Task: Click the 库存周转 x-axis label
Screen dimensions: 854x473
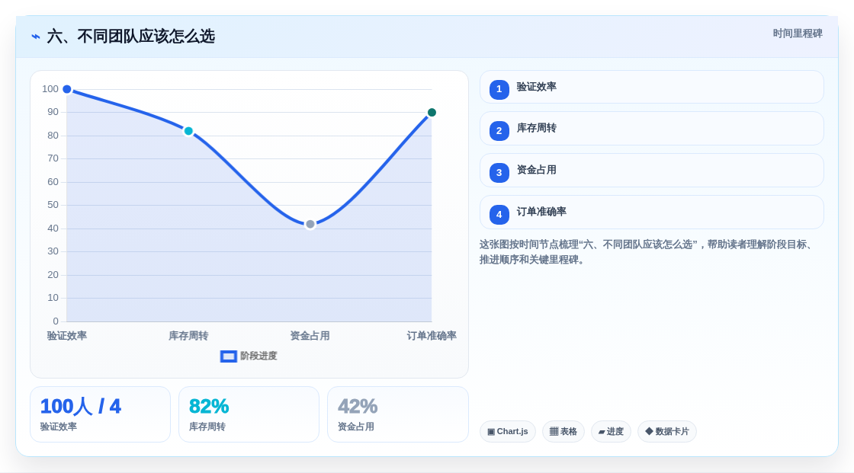Action: click(188, 336)
